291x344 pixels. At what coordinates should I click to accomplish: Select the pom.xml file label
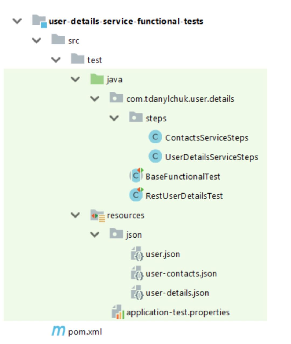point(85,332)
